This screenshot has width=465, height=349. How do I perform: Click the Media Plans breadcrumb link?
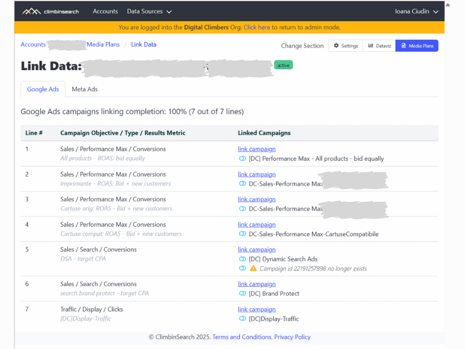pyautogui.click(x=103, y=44)
